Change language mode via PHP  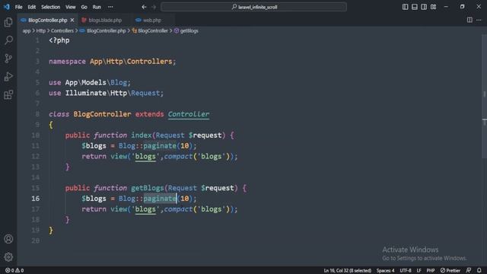[x=431, y=270]
